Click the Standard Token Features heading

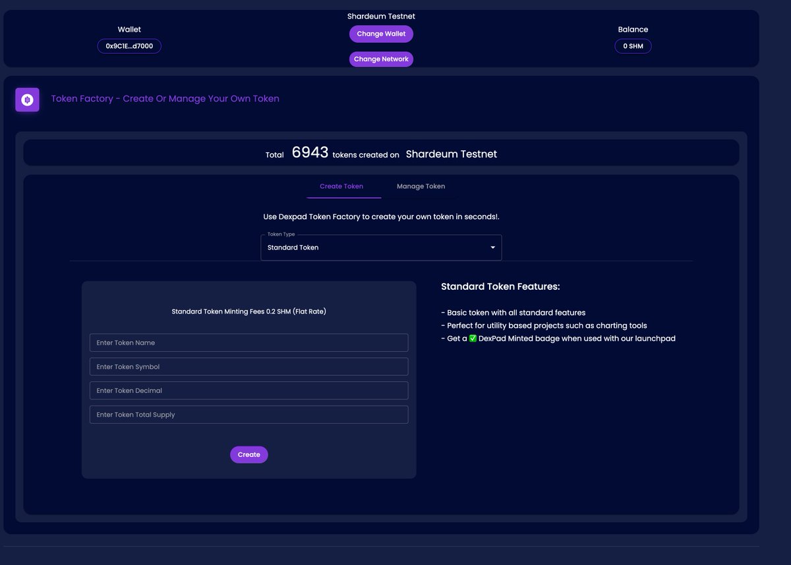click(500, 286)
